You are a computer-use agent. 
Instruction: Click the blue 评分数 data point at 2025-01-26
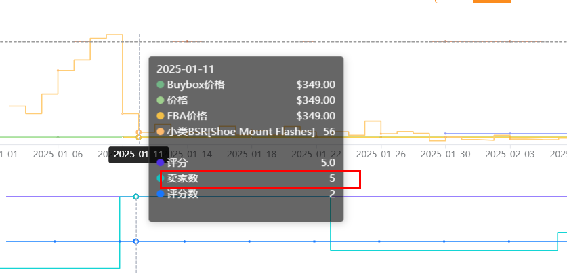[x=379, y=241]
